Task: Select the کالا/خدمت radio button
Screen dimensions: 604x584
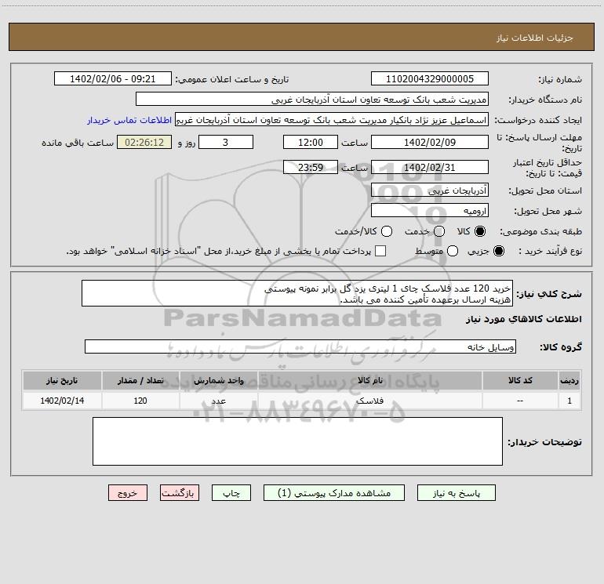Action: pyautogui.click(x=387, y=231)
